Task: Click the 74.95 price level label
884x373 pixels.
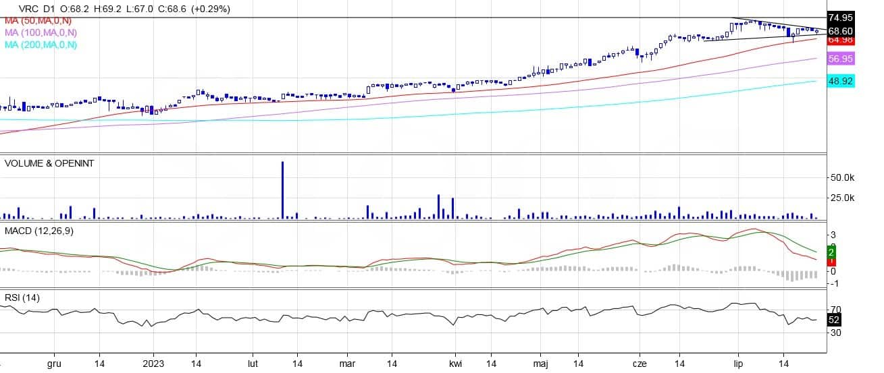Action: coord(841,18)
